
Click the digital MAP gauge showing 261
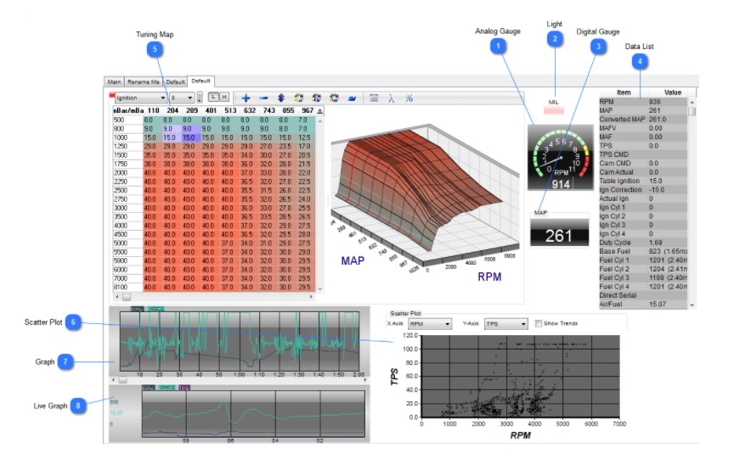[x=559, y=232]
